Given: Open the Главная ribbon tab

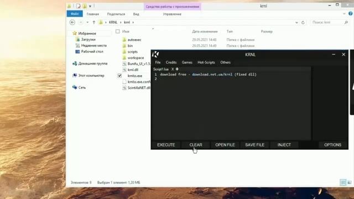Looking at the screenshot, I should click(92, 14).
